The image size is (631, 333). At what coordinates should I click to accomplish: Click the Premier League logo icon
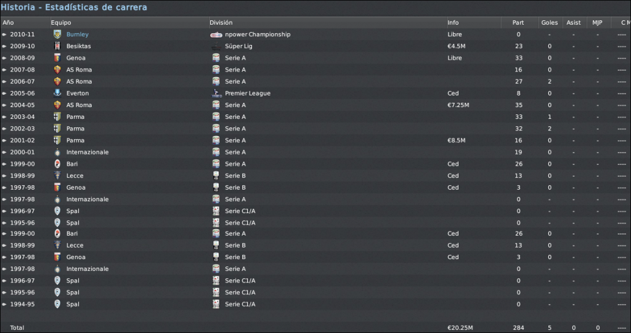coord(216,94)
